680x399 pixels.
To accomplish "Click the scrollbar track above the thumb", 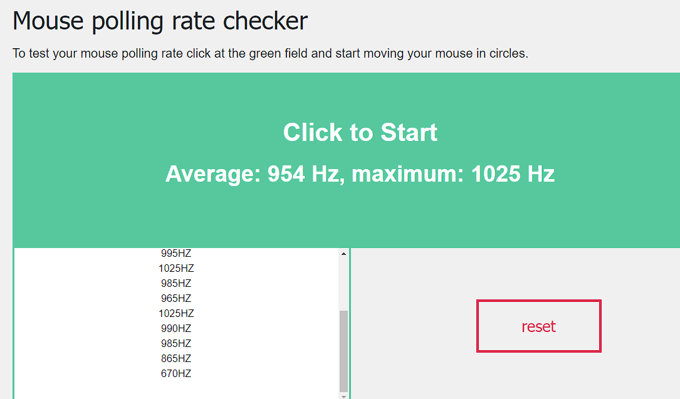I will pyautogui.click(x=343, y=284).
